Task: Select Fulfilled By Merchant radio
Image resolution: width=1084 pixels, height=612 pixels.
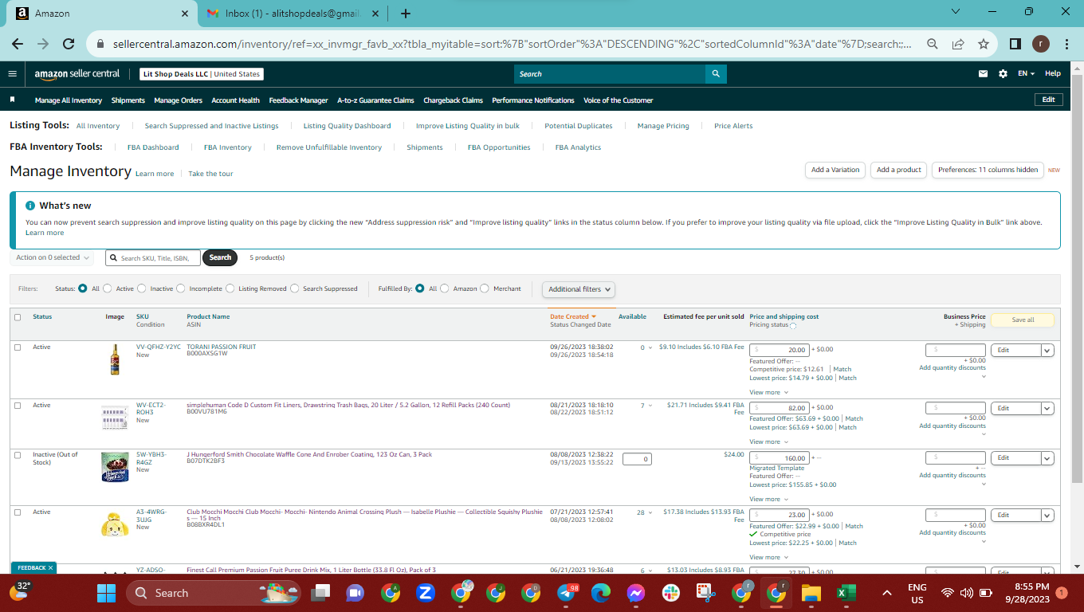Action: pyautogui.click(x=485, y=288)
